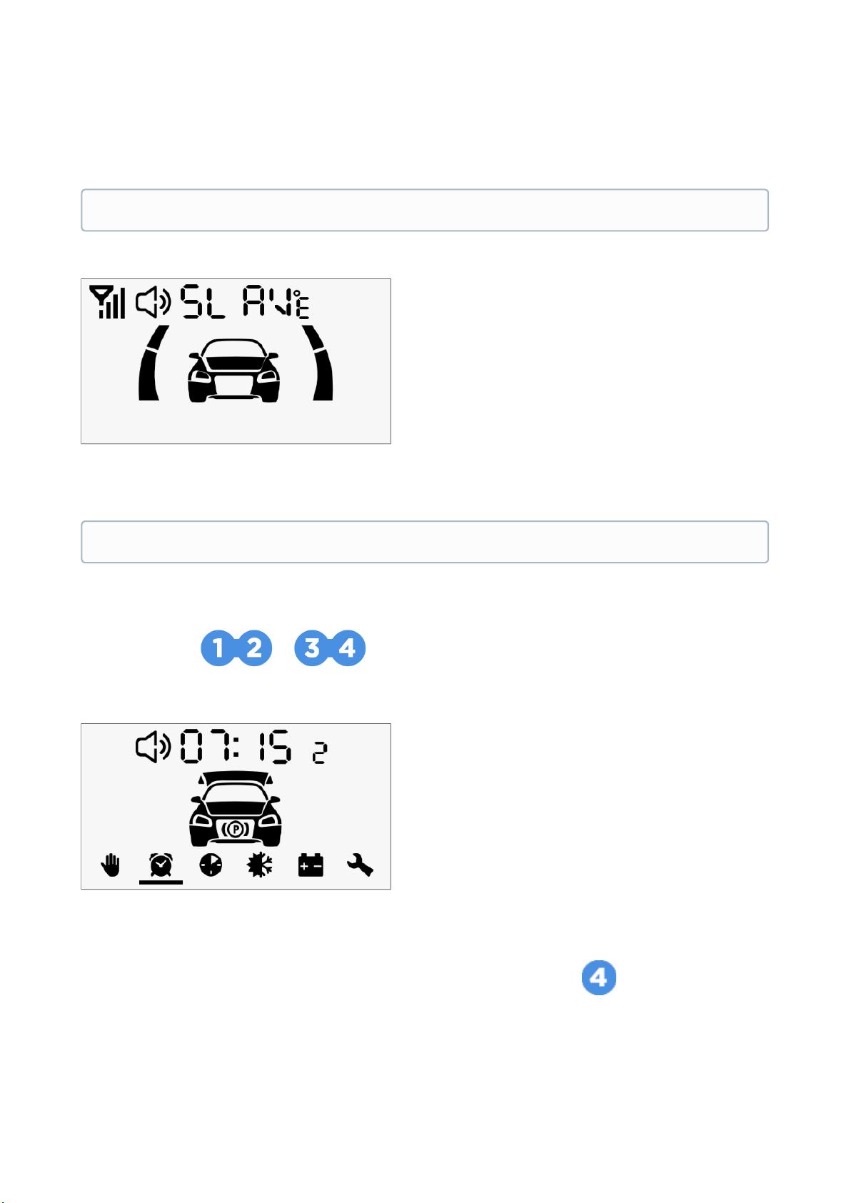851x1203 pixels.
Task: Click the left shock sensor arc
Action: click(153, 363)
